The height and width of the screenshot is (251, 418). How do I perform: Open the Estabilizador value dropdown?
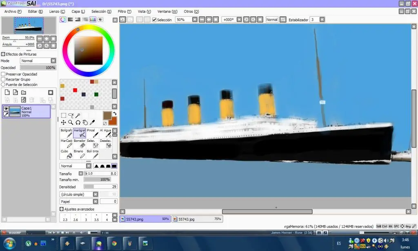(322, 20)
